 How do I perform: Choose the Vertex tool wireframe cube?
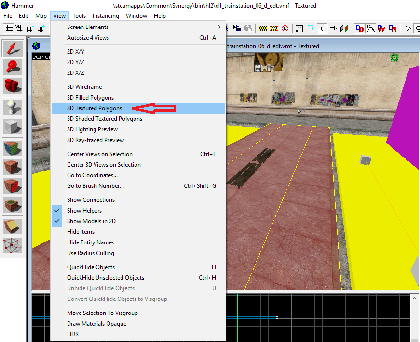click(x=13, y=245)
